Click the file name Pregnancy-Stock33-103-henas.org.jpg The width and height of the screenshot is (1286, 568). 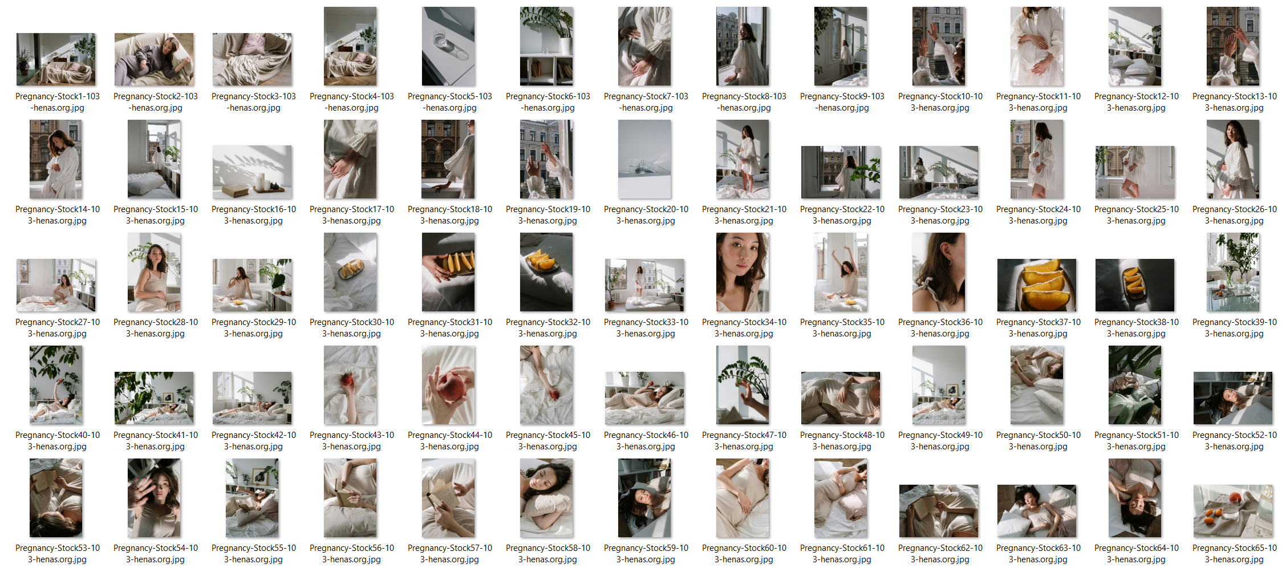coord(646,328)
